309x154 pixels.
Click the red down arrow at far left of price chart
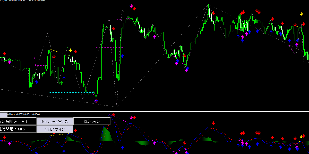pyautogui.click(x=5, y=53)
